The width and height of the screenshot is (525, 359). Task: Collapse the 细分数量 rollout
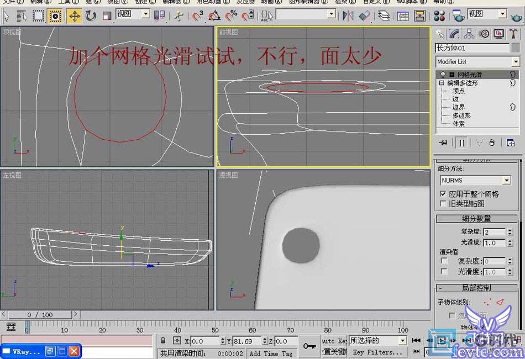coord(476,219)
